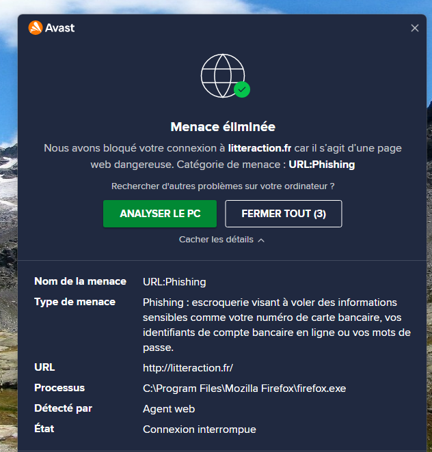Click the phishing description paragraph
The image size is (432, 452).
point(277,325)
